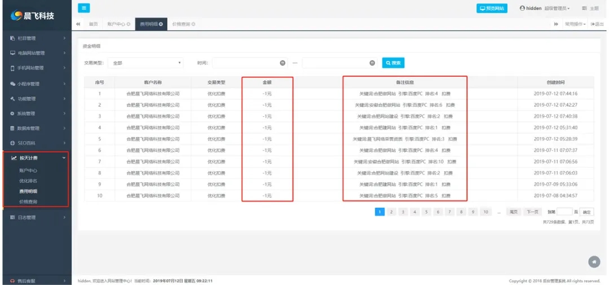Click the scroll-tabs-left double arrow icon
Viewport: 609px width, 285px height.
click(x=78, y=24)
